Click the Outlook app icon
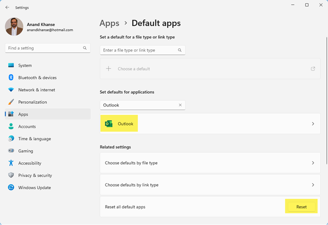The width and height of the screenshot is (328, 225). [x=109, y=124]
